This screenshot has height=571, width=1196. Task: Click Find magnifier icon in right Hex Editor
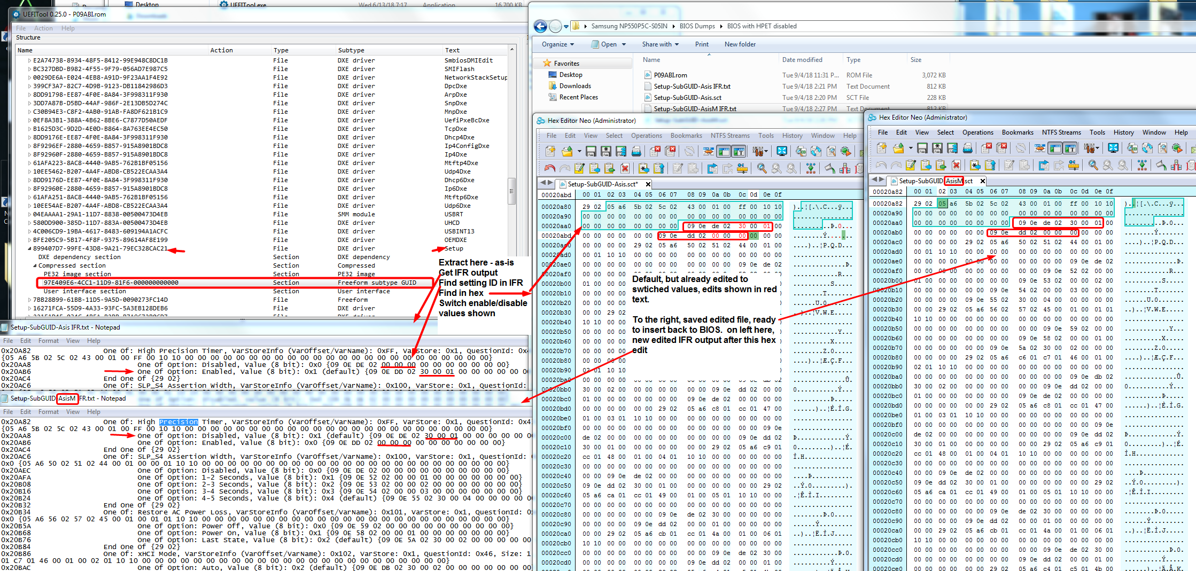pyautogui.click(x=1093, y=165)
